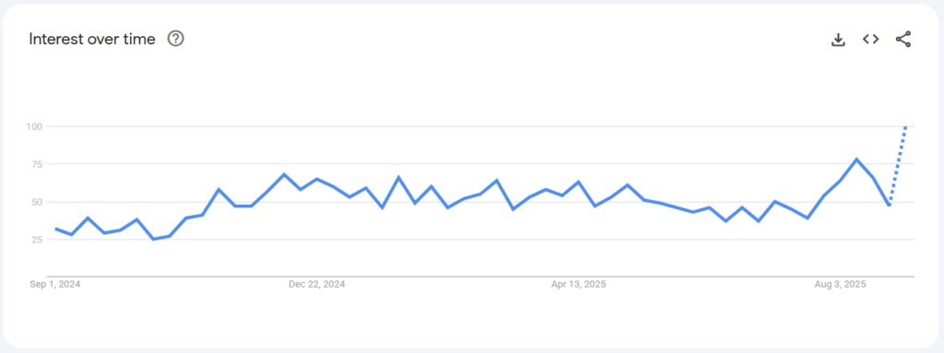Click the 75 value on the y-axis
Image resolution: width=944 pixels, height=353 pixels.
36,164
